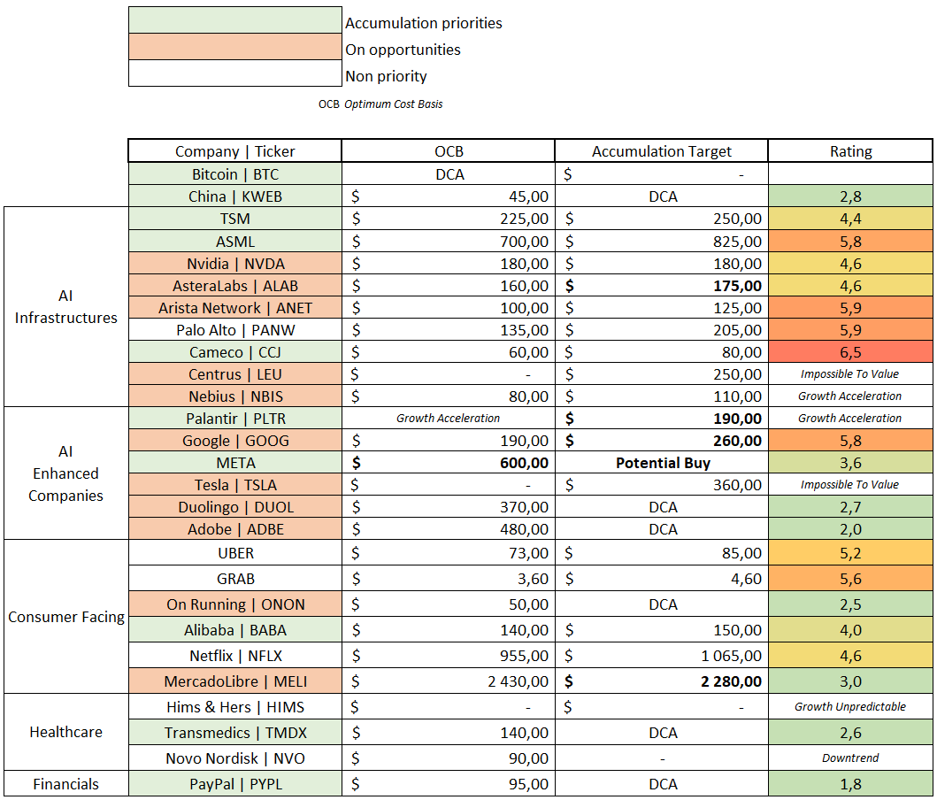This screenshot has height=800, width=937.
Task: Select the 'AI Infrastructures' category cell
Action: pos(65,306)
